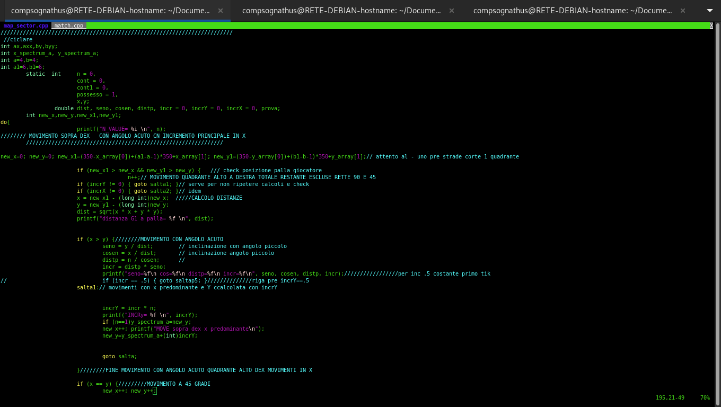The image size is (721, 407).
Task: Click the X at the vim tabline end
Action: (x=711, y=25)
